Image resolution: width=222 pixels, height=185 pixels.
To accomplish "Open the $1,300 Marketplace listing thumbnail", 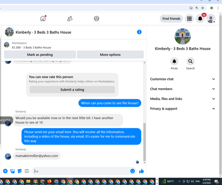I will [x=7, y=45].
